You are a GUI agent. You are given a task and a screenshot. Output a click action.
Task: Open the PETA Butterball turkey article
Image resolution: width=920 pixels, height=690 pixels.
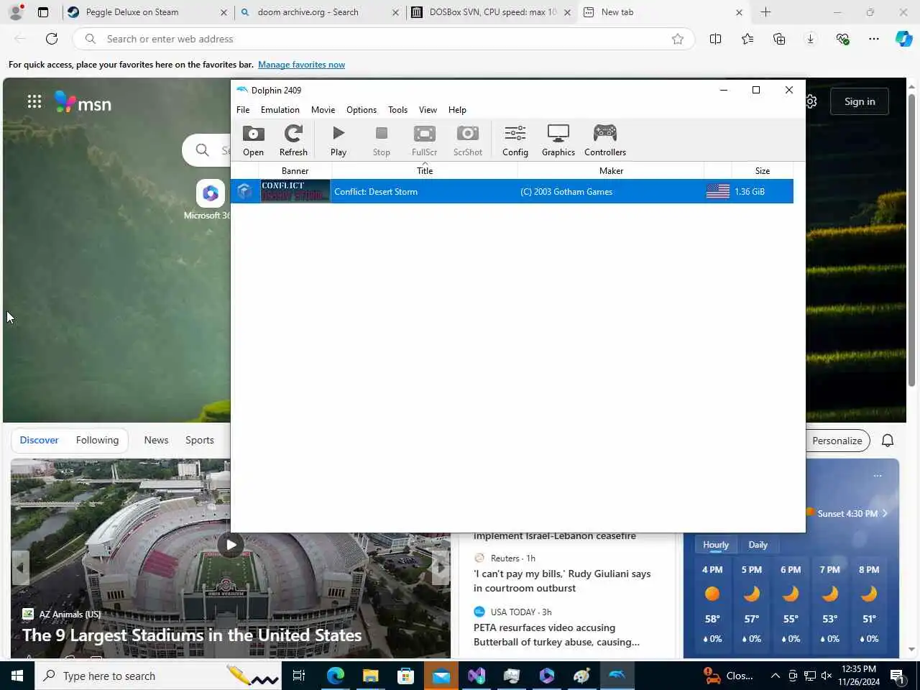[556, 635]
